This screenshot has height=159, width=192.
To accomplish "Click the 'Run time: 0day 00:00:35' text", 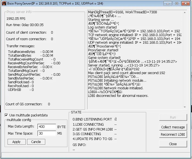I will (25, 25).
